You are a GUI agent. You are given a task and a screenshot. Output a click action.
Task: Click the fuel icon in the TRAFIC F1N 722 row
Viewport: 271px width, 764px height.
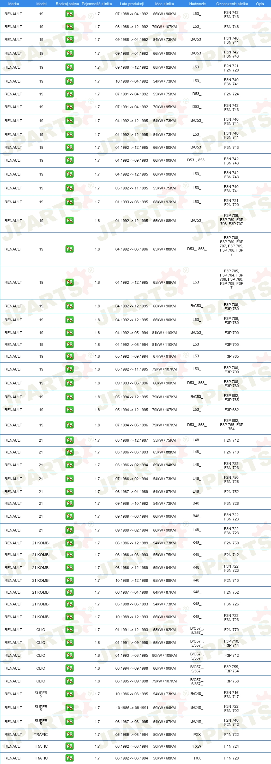coord(70,735)
